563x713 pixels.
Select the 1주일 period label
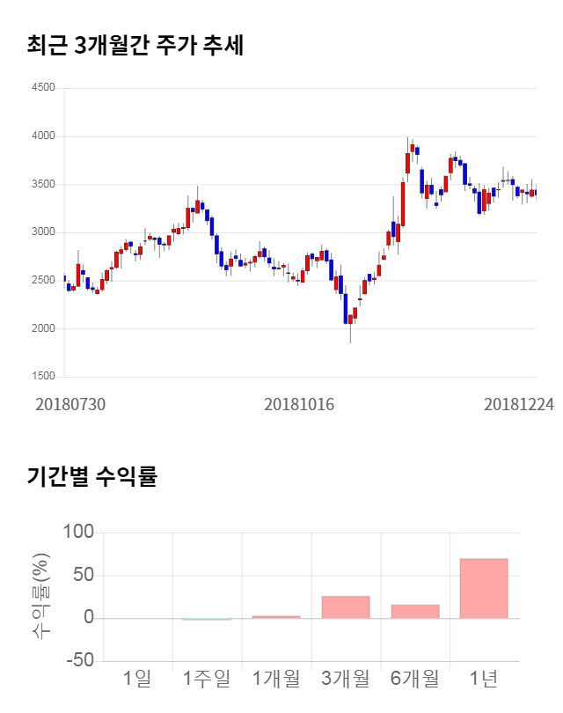click(x=207, y=679)
